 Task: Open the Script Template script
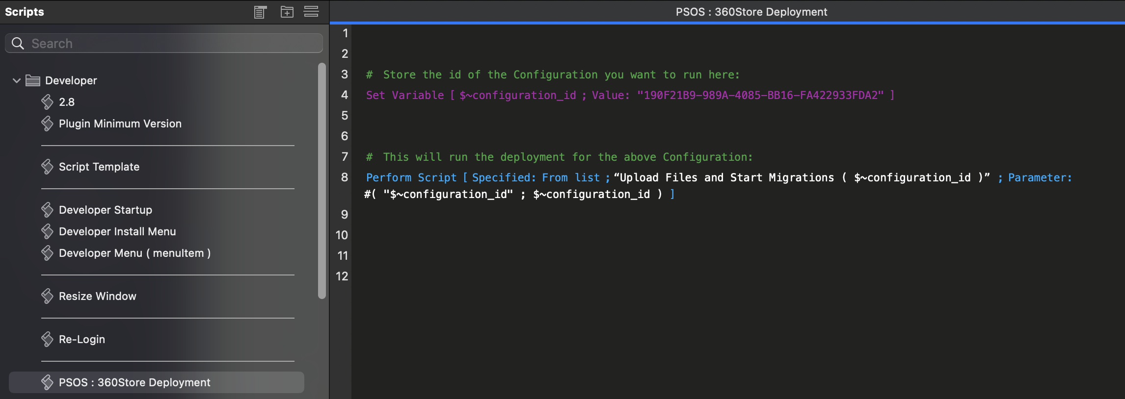click(x=99, y=167)
